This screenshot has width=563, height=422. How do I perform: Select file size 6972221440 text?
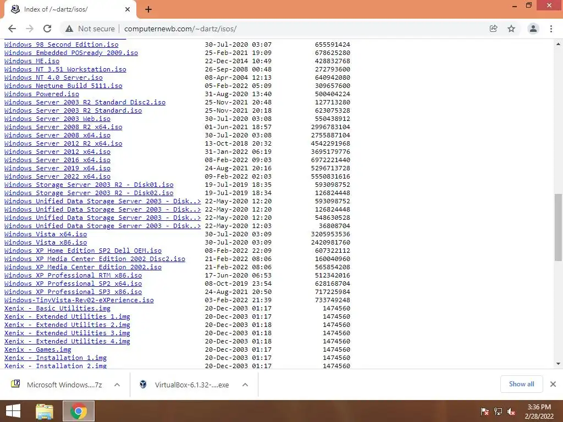click(x=330, y=160)
